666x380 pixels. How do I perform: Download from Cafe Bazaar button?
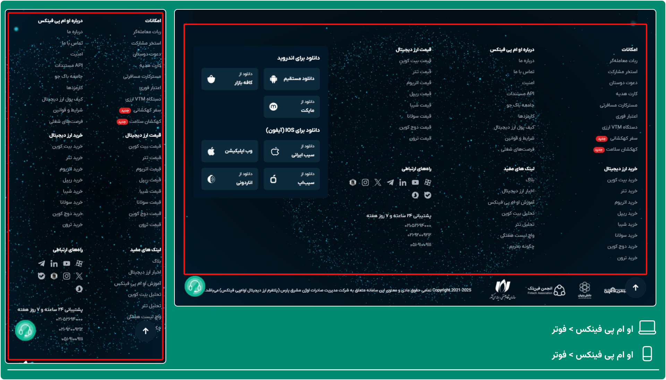(x=230, y=79)
